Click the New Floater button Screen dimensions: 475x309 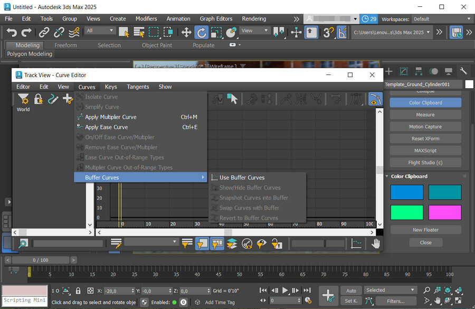click(425, 230)
